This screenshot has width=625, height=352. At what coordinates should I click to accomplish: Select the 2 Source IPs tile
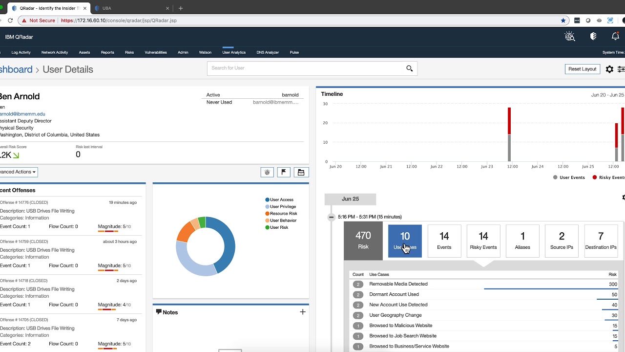coord(562,241)
